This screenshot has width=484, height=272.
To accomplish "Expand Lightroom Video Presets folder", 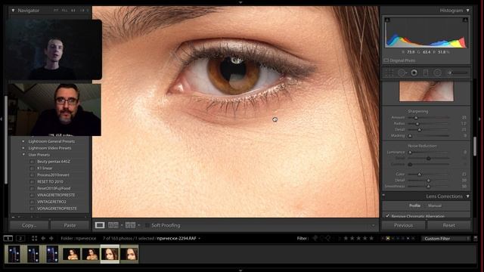I will pos(23,148).
